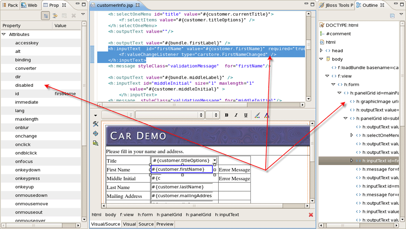The width and height of the screenshot is (406, 229).
Task: Open the background color picker icon
Action: (x=257, y=115)
